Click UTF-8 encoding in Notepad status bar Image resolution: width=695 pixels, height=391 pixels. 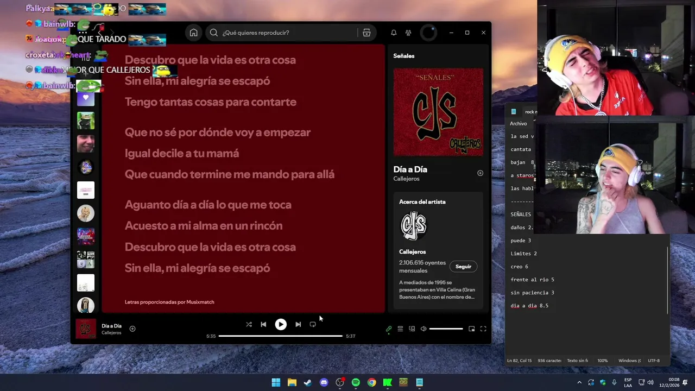tap(654, 361)
